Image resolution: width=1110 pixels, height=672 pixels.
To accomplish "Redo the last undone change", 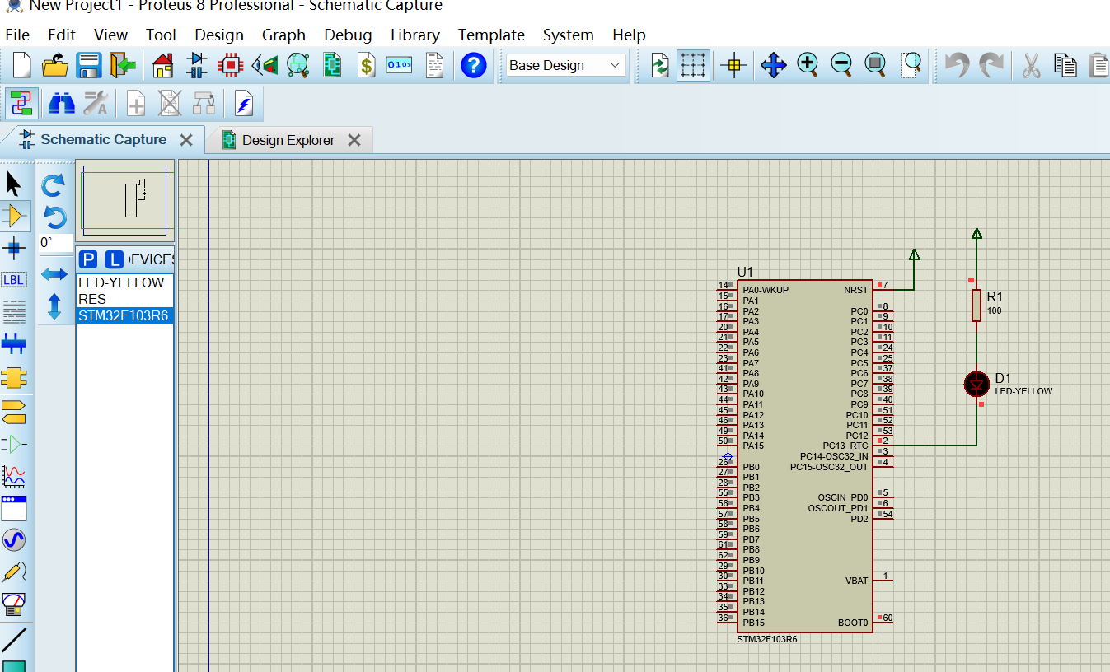I will [x=991, y=65].
